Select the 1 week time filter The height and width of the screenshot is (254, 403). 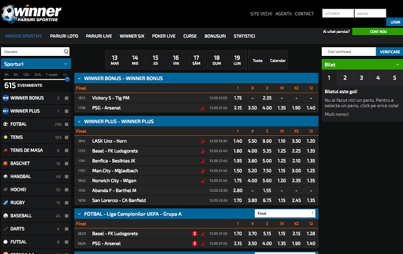(53, 75)
